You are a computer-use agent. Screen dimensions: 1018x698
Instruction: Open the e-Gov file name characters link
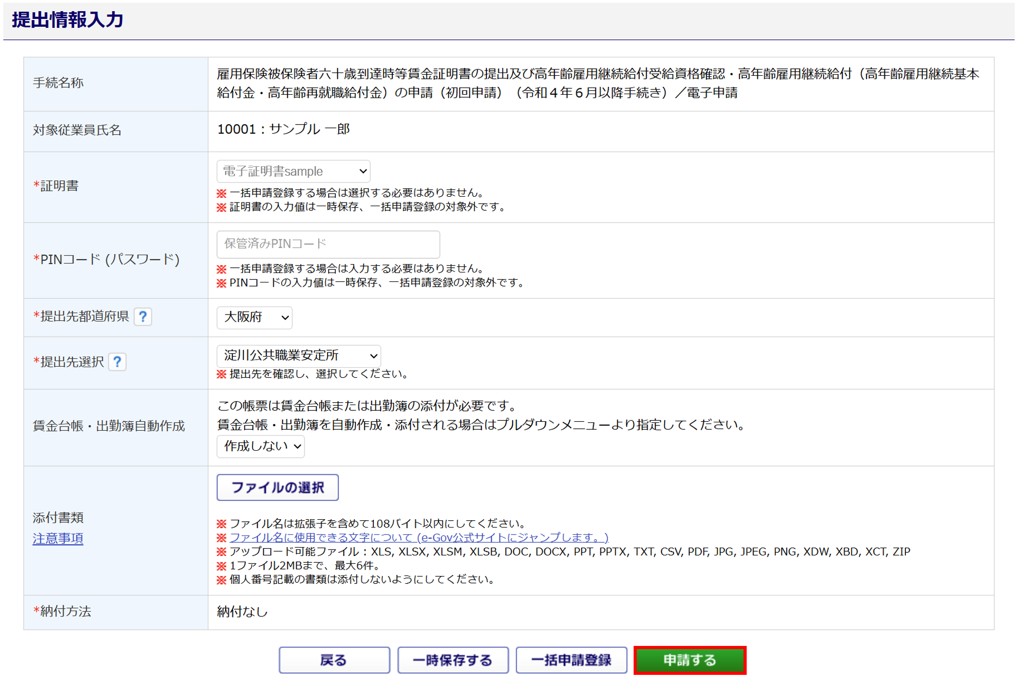[x=419, y=537]
